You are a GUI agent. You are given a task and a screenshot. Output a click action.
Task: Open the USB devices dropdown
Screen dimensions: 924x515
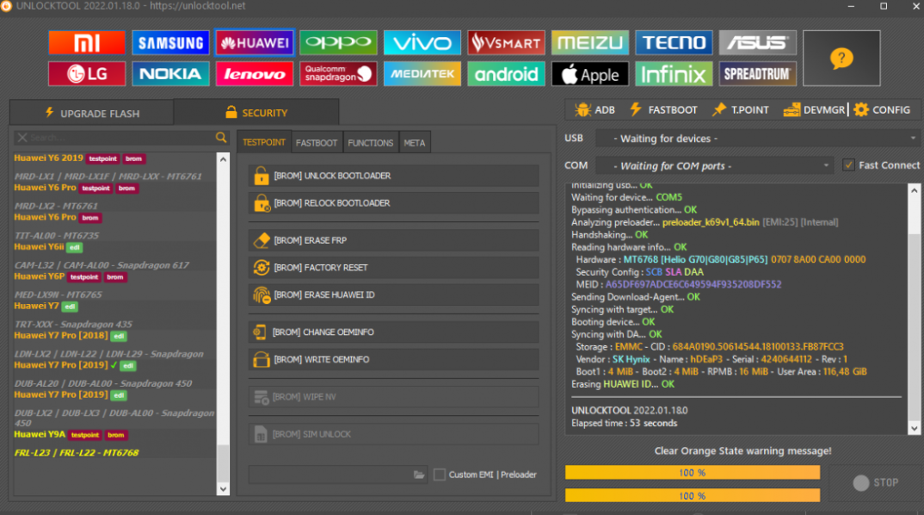[758, 139]
